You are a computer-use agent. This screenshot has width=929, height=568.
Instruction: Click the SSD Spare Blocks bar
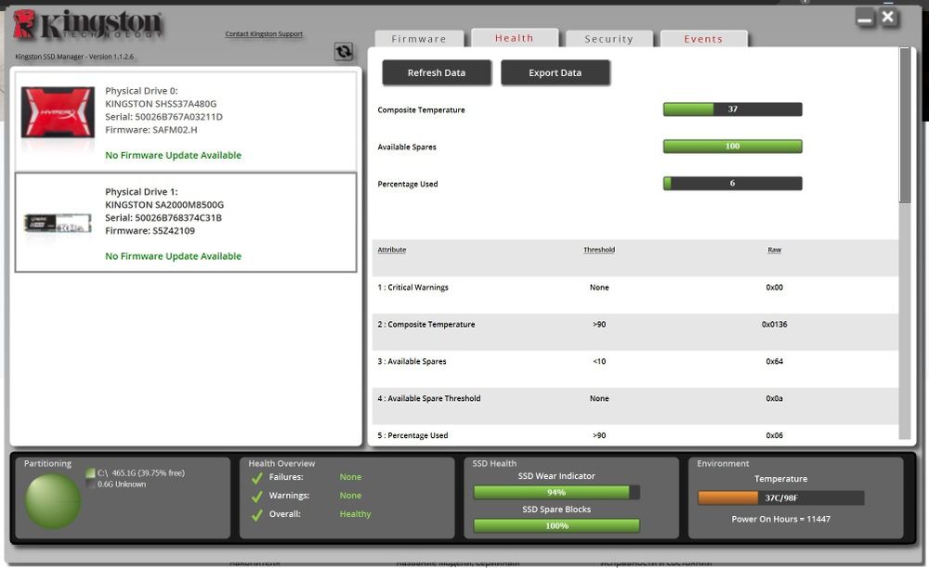[556, 525]
